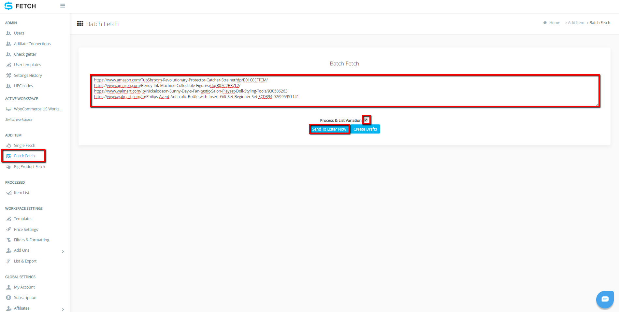This screenshot has width=619, height=312.
Task: Click the List & Export icon
Action: [8, 261]
